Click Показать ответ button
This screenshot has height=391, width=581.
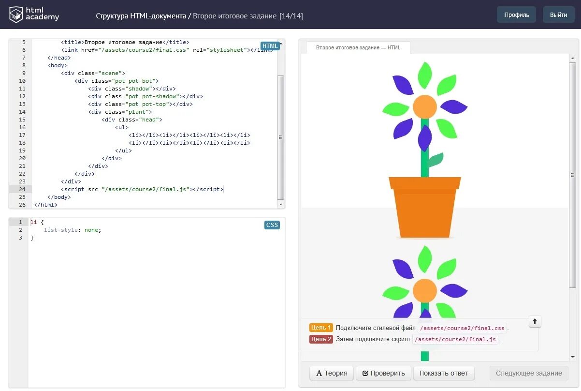(444, 373)
